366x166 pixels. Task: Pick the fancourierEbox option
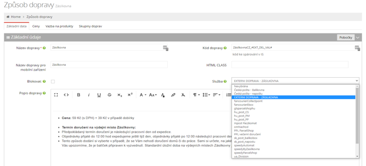click(294, 105)
